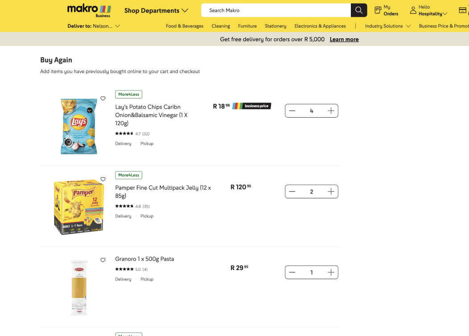
Task: Increase Lay's chips quantity with plus
Action: [x=331, y=111]
